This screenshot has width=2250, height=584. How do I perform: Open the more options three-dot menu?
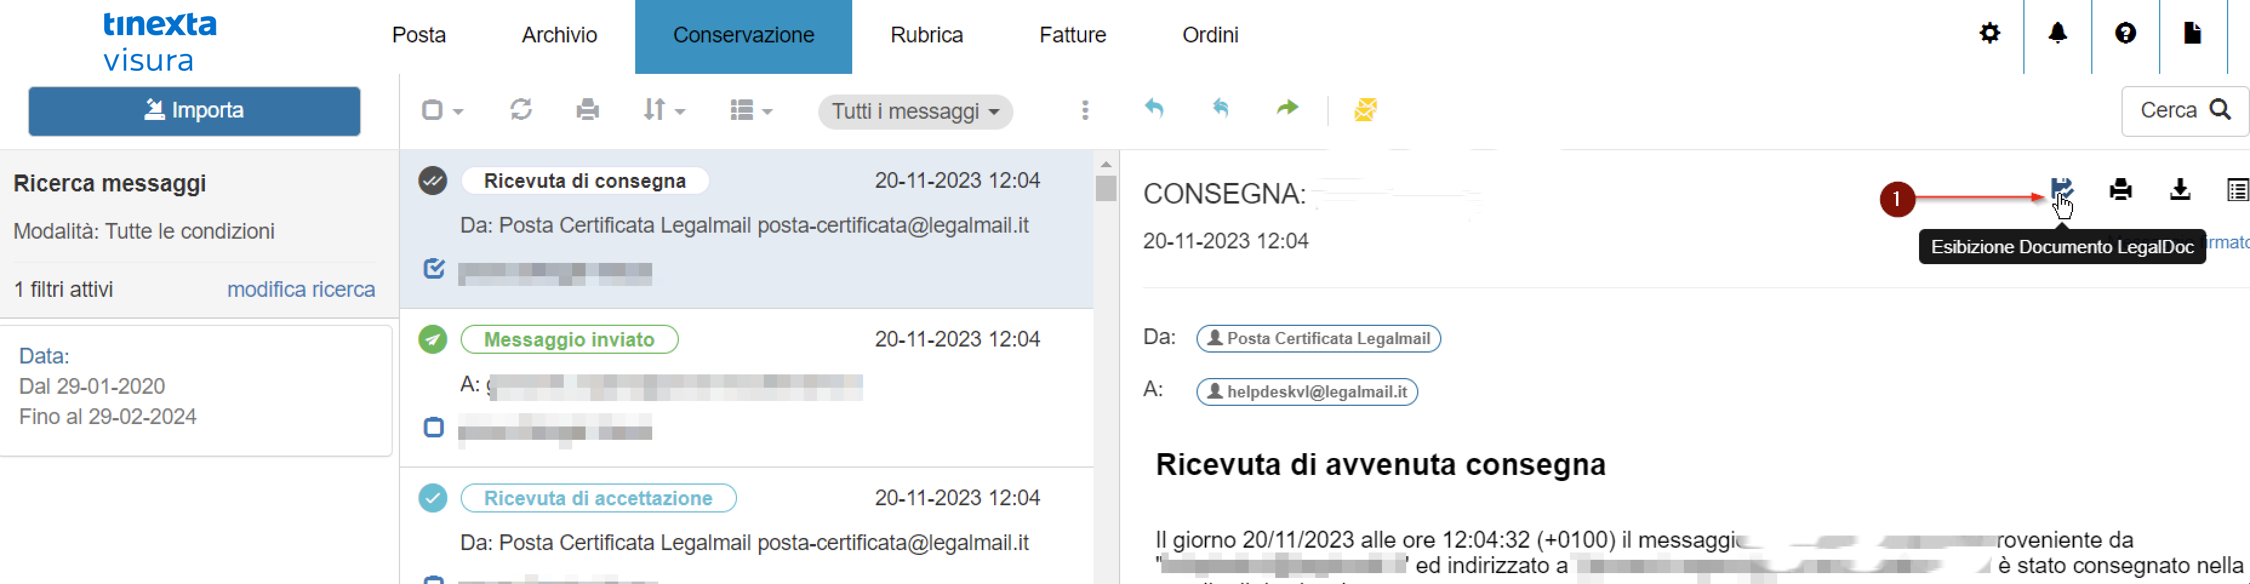click(x=1085, y=110)
